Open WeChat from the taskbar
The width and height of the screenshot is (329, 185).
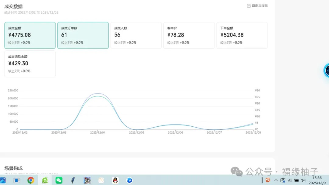pos(59,180)
